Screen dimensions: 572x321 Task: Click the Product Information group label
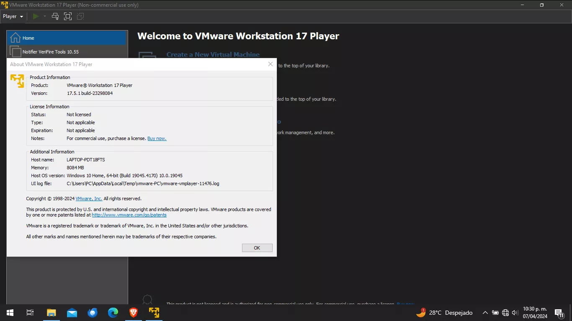click(50, 77)
